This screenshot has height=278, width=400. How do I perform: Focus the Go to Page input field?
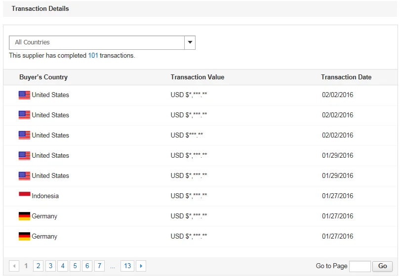click(x=360, y=266)
